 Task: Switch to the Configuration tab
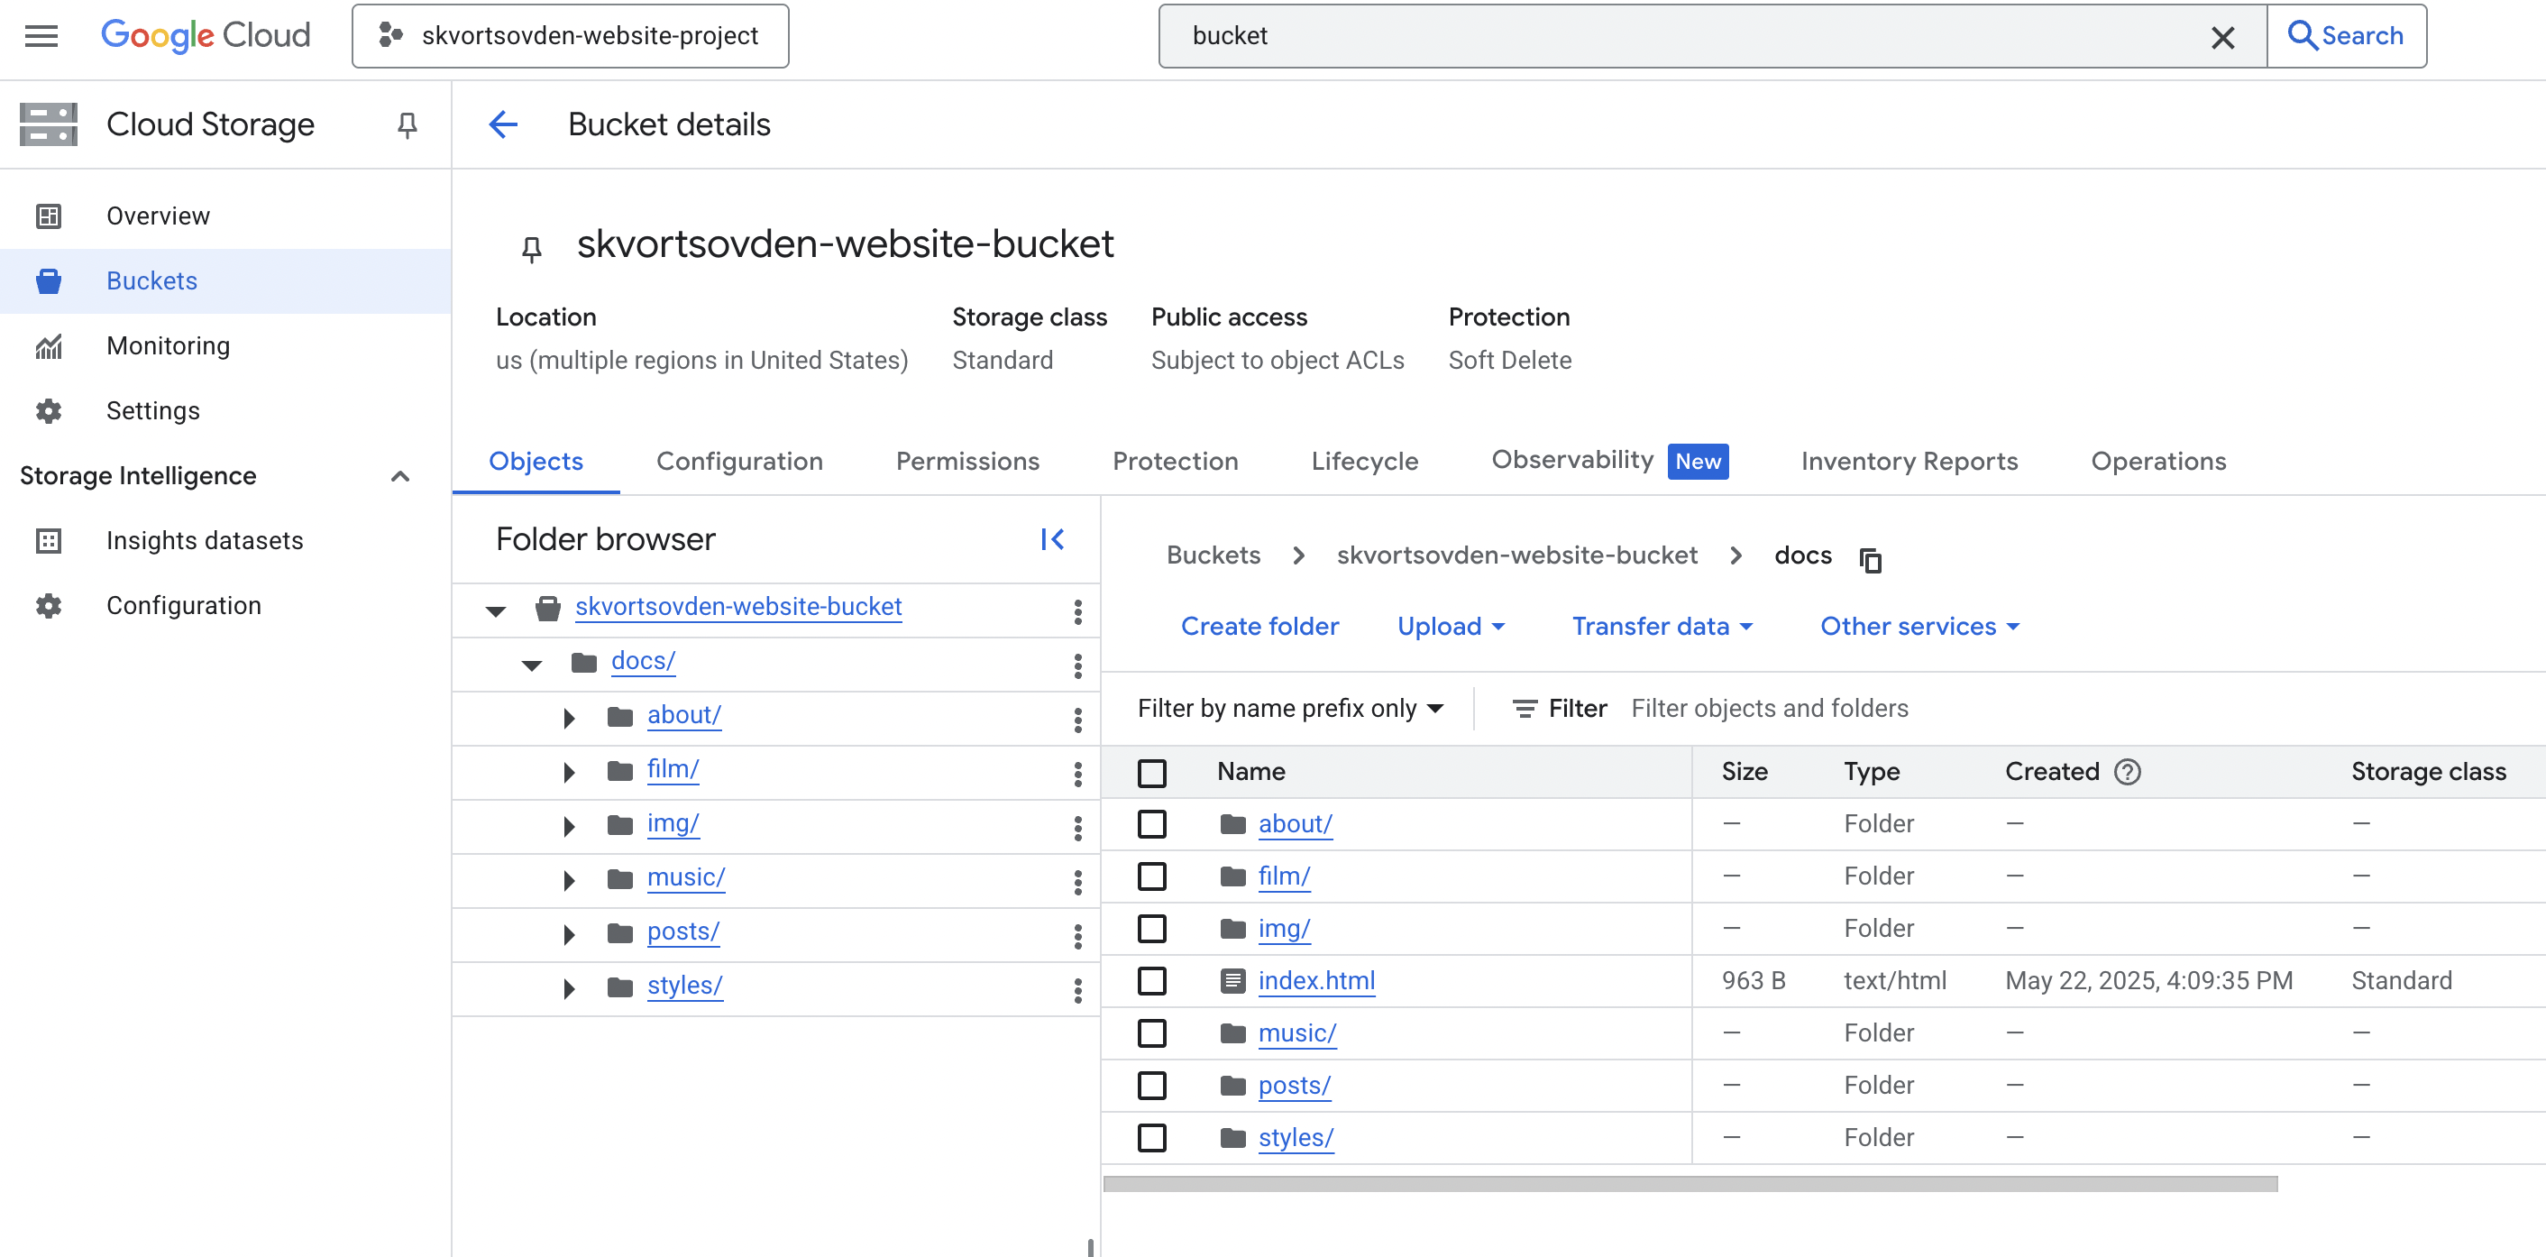click(x=739, y=462)
